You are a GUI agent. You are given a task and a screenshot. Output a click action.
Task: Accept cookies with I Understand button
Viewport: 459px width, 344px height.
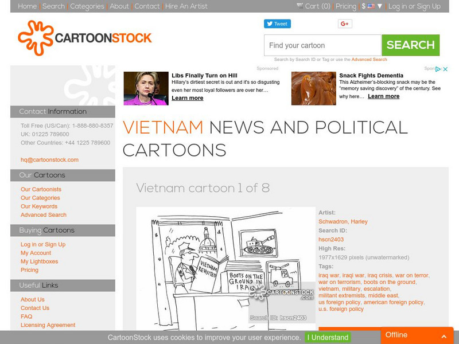tap(328, 337)
